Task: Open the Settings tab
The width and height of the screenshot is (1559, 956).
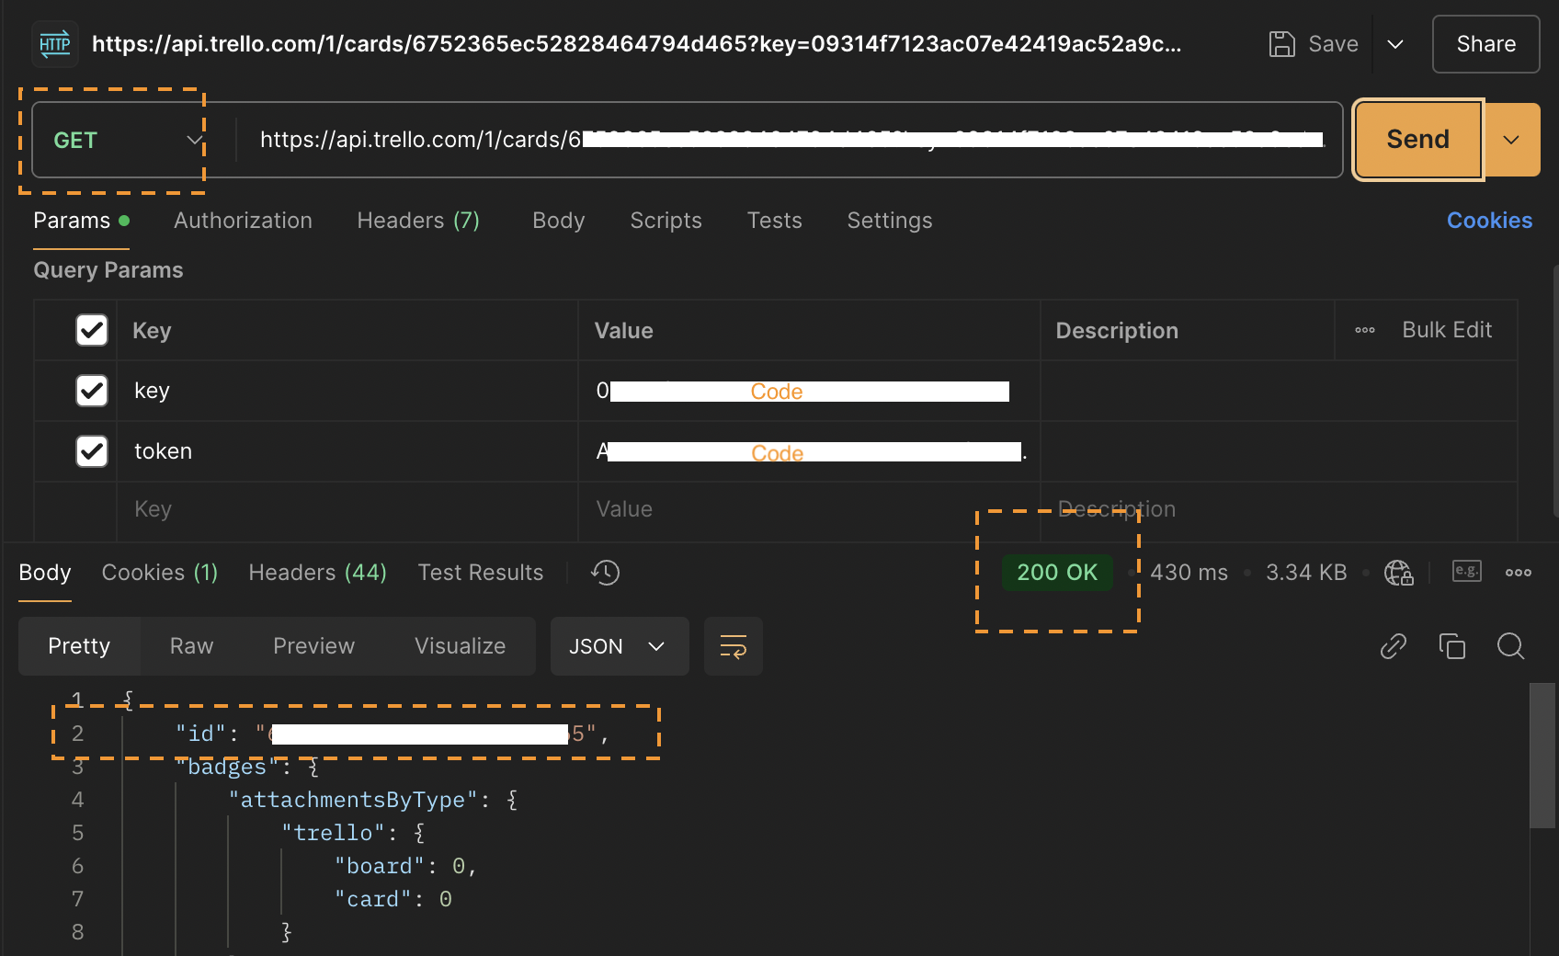Action: [x=889, y=221]
